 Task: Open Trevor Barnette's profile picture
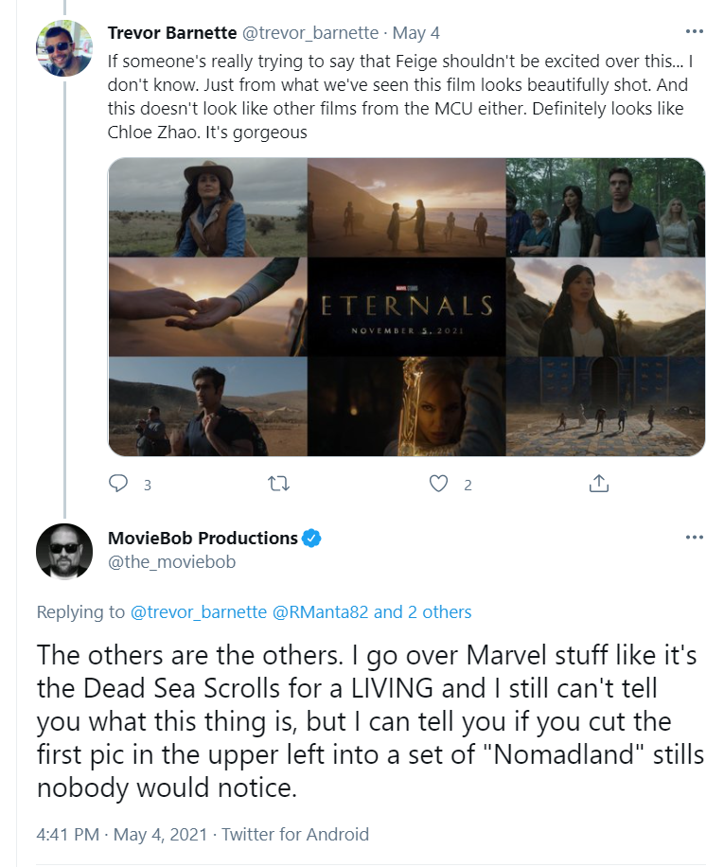(x=64, y=48)
